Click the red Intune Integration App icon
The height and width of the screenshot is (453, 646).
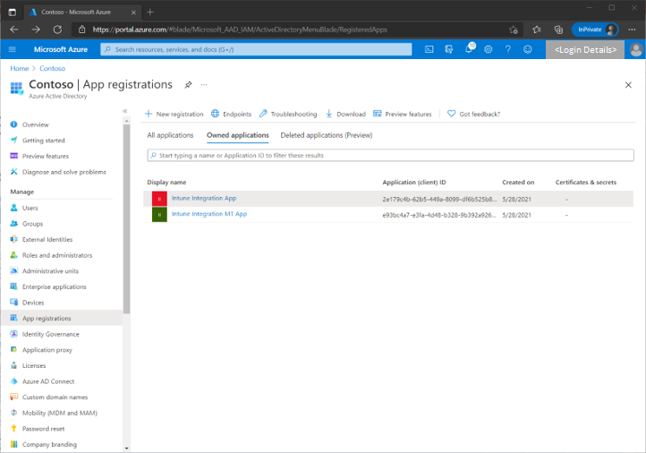159,199
